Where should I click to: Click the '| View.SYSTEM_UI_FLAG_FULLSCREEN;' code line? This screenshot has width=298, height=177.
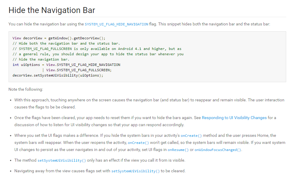coord(77,70)
